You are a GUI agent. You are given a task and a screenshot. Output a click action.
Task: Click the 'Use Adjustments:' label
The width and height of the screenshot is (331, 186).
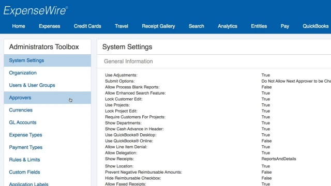pyautogui.click(x=121, y=75)
